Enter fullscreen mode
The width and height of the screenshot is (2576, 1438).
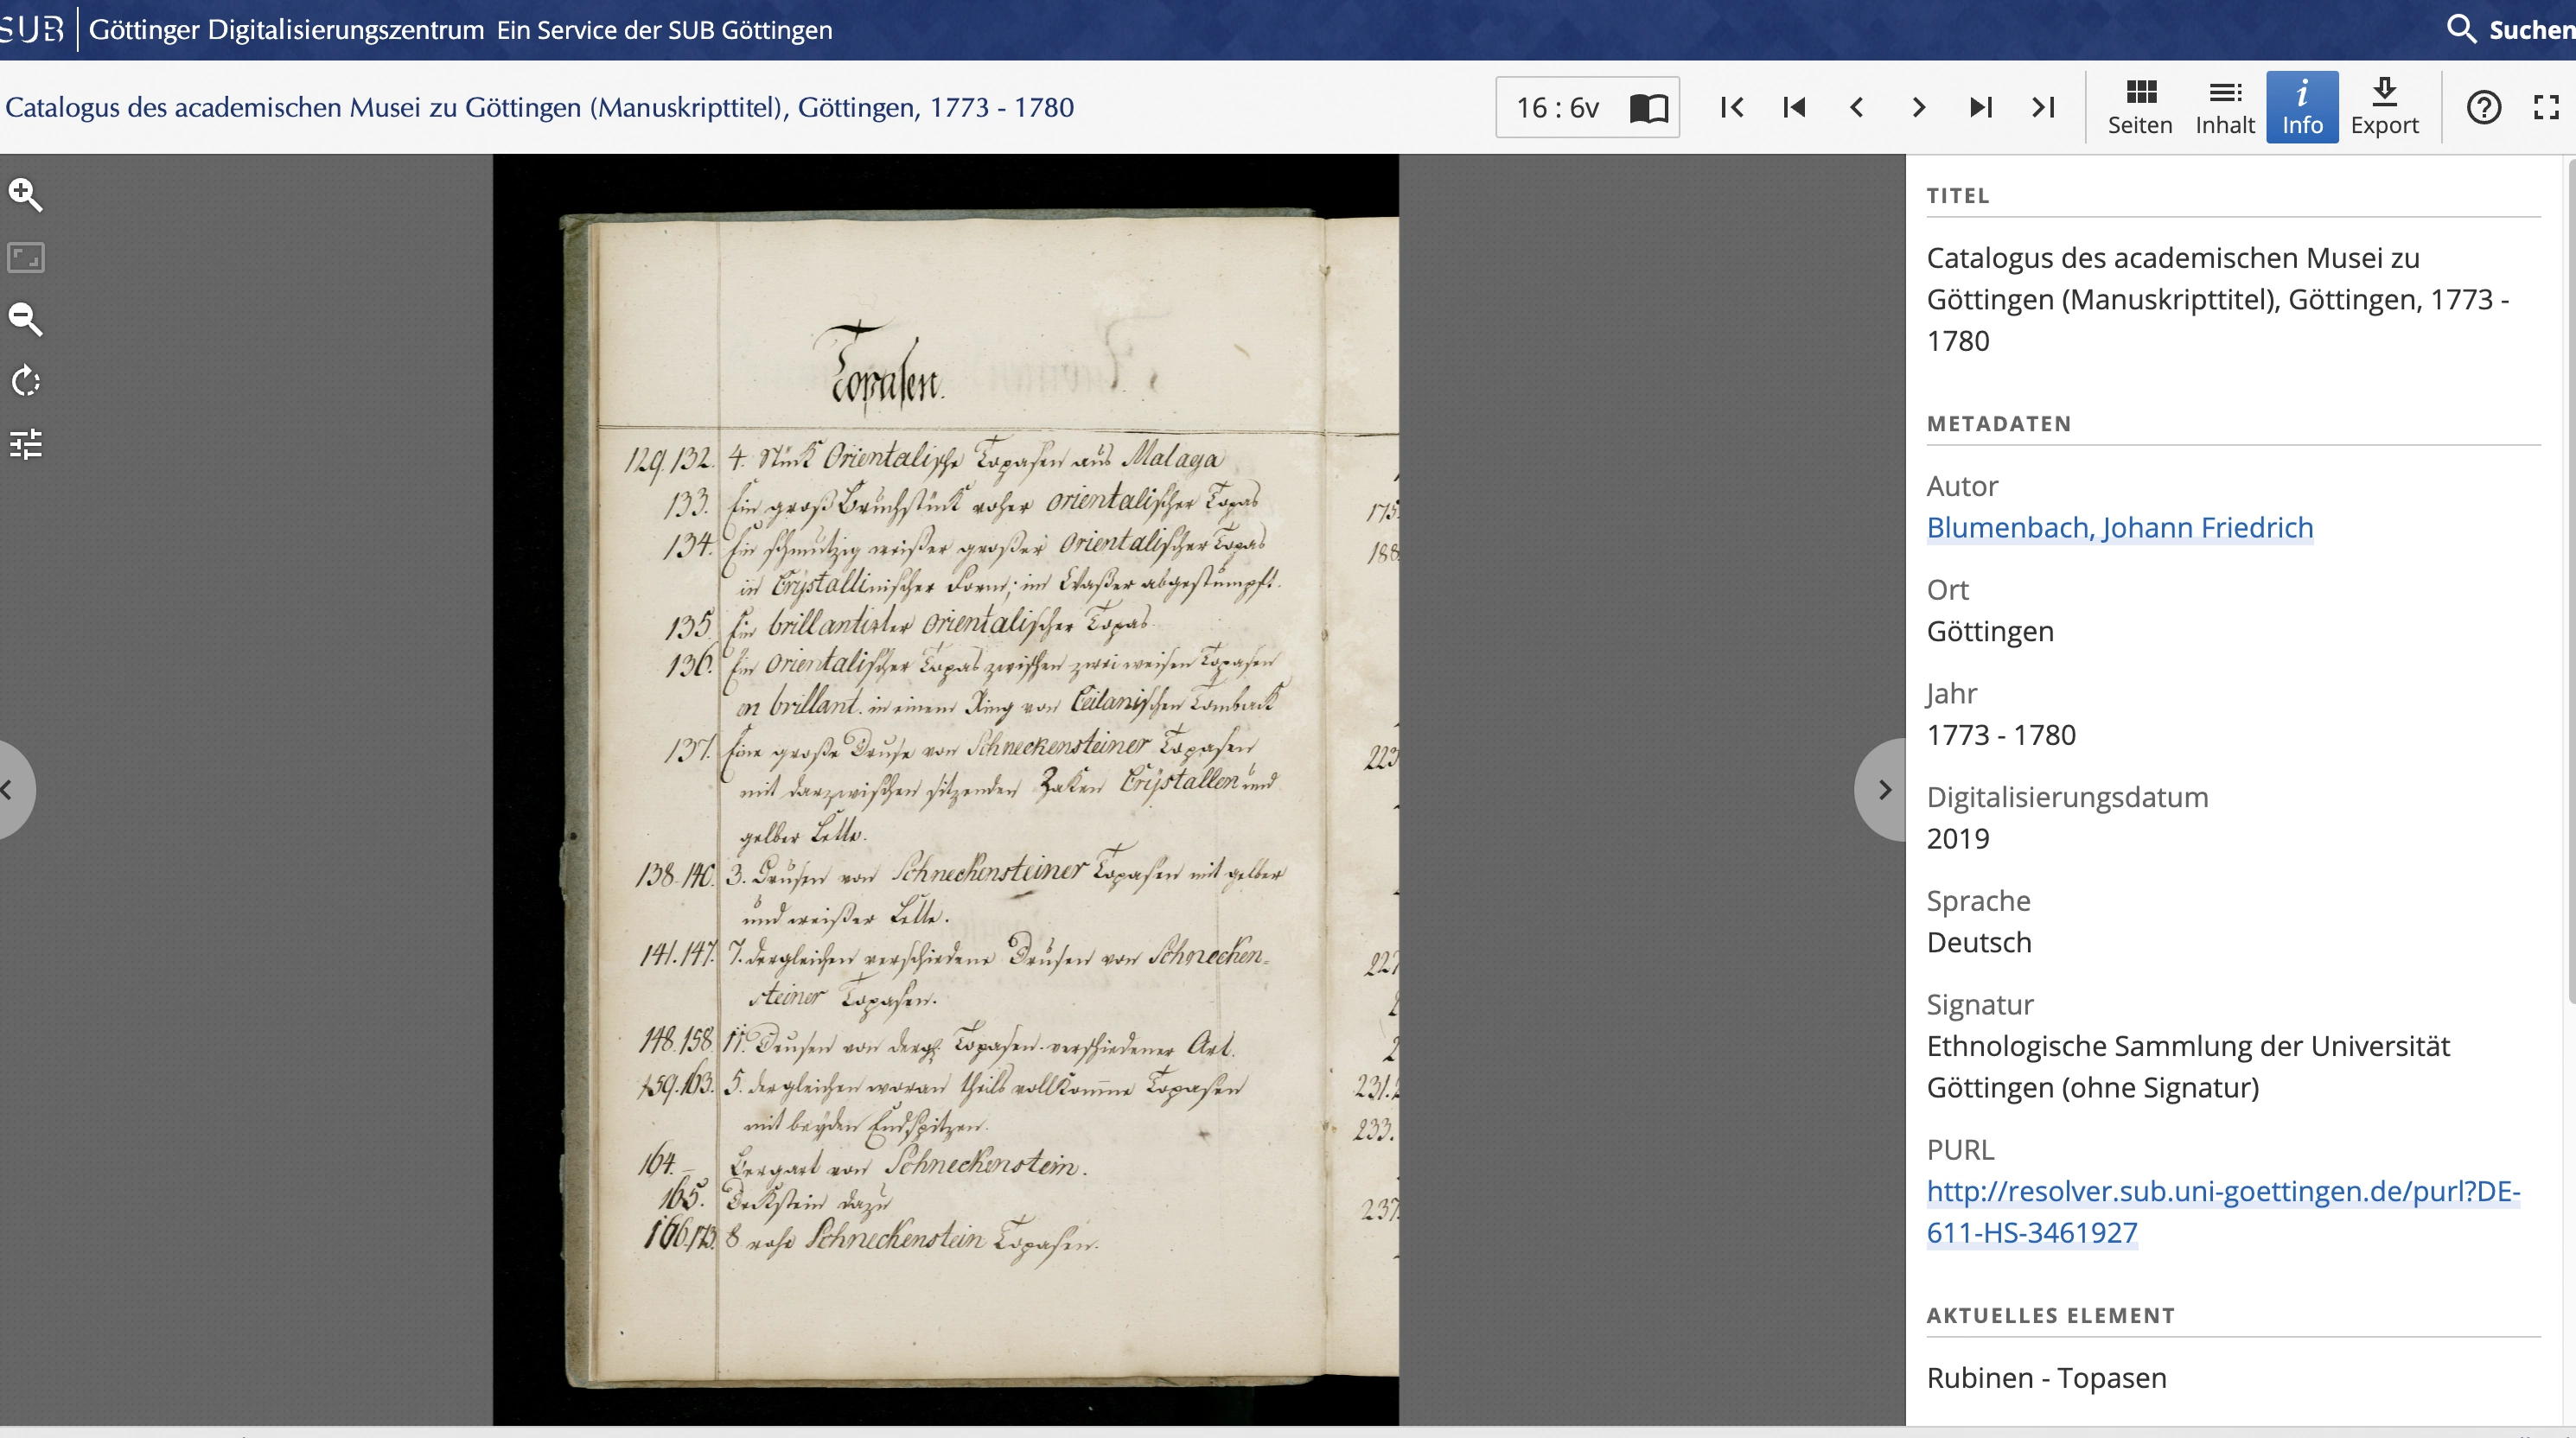click(2546, 107)
